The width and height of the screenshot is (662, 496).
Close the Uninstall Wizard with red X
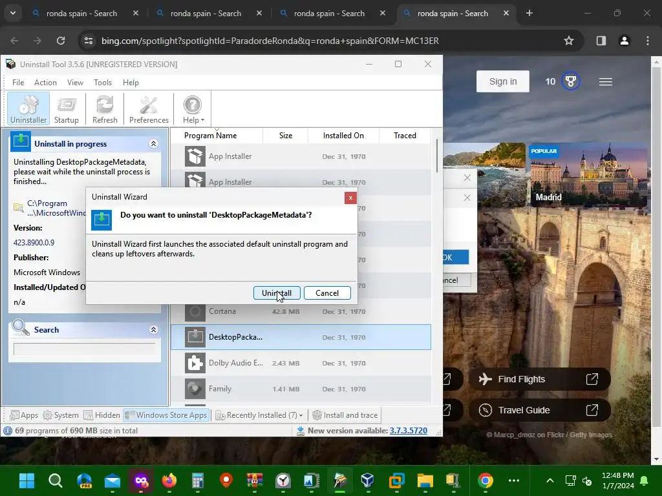coord(350,198)
